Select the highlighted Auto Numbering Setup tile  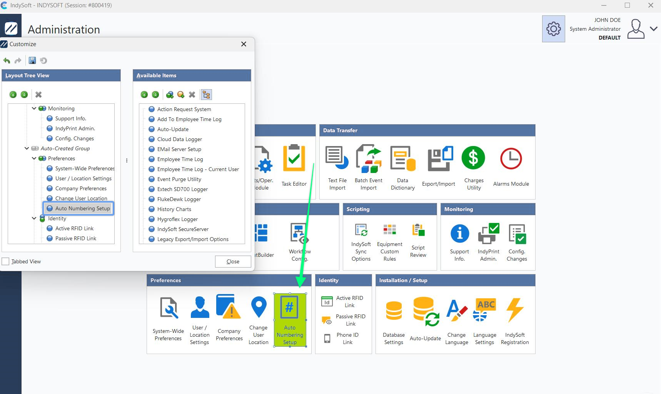pos(290,320)
